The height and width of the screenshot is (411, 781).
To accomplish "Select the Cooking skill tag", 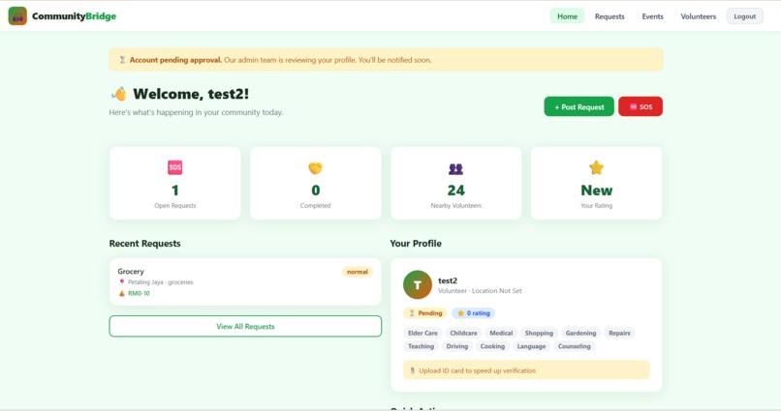I will pyautogui.click(x=492, y=346).
